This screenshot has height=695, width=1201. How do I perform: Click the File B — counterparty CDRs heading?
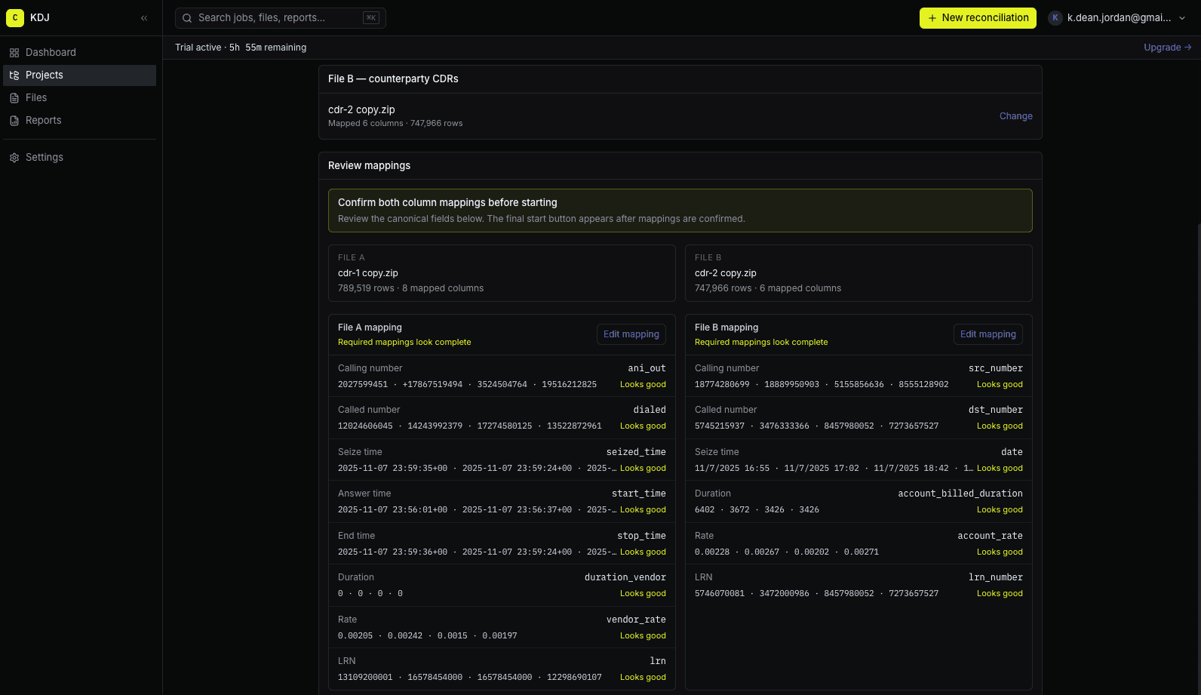pos(393,79)
